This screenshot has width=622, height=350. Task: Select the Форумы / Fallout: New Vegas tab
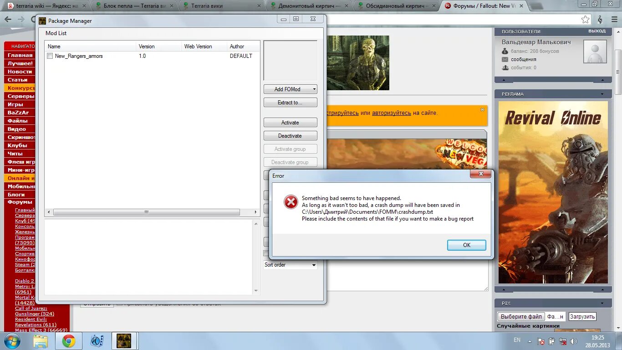point(484,6)
